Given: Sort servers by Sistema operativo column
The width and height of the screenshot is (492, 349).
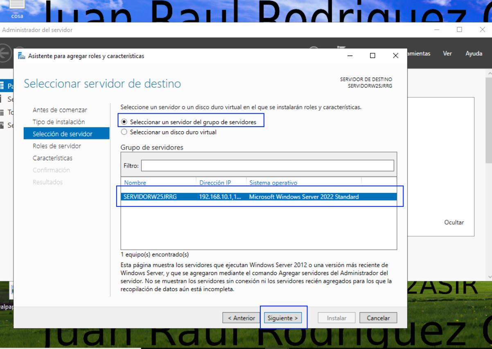Looking at the screenshot, I should point(304,183).
